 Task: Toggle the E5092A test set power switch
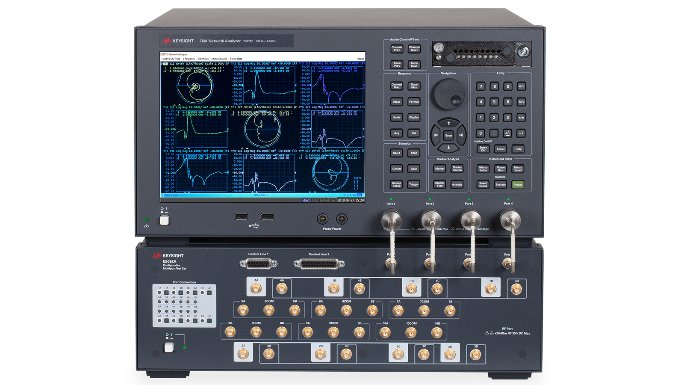169,347
